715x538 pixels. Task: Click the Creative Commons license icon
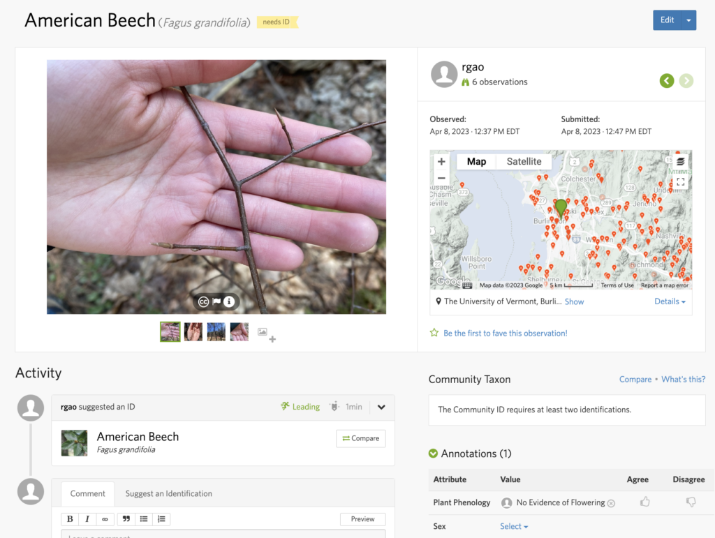coord(203,301)
